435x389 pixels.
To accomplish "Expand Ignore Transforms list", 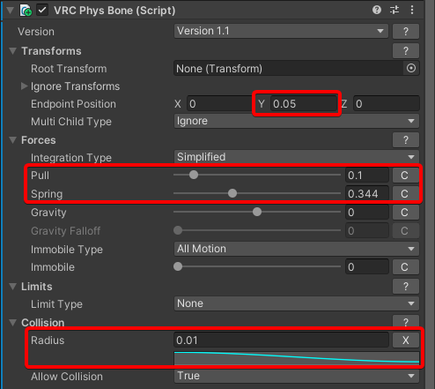I will tap(24, 86).
